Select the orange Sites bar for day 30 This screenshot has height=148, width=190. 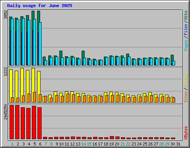pos(174,100)
